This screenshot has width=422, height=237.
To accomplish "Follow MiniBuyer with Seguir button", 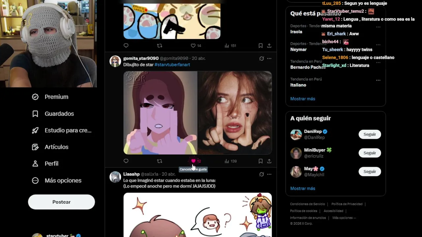I will click(370, 153).
